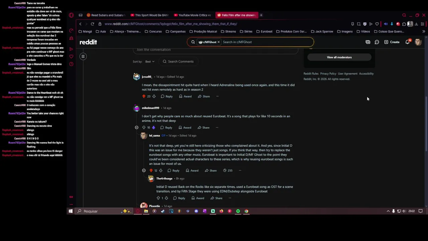Screen dimensions: 428x241
Task: Open the Reddit Rules link
Action: (311, 74)
